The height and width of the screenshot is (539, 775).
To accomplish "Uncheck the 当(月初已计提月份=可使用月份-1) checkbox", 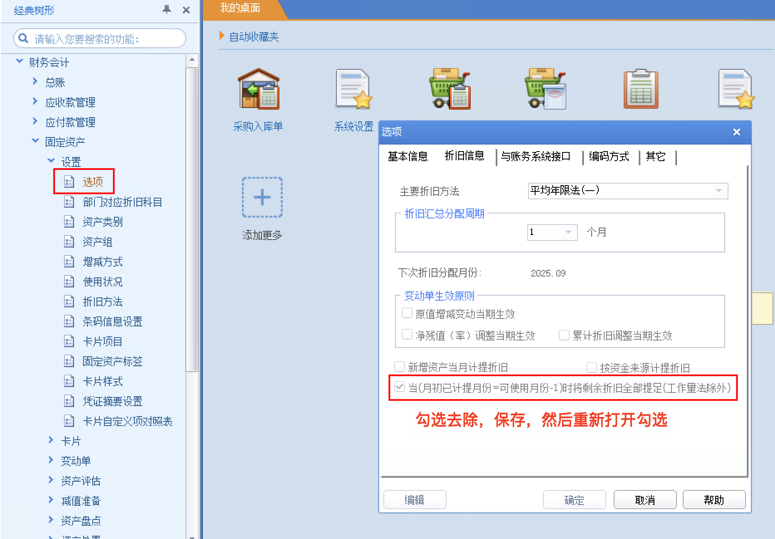I will (400, 387).
